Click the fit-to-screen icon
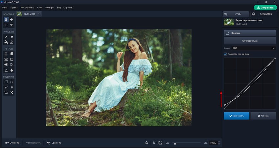 pyautogui.click(x=160, y=143)
